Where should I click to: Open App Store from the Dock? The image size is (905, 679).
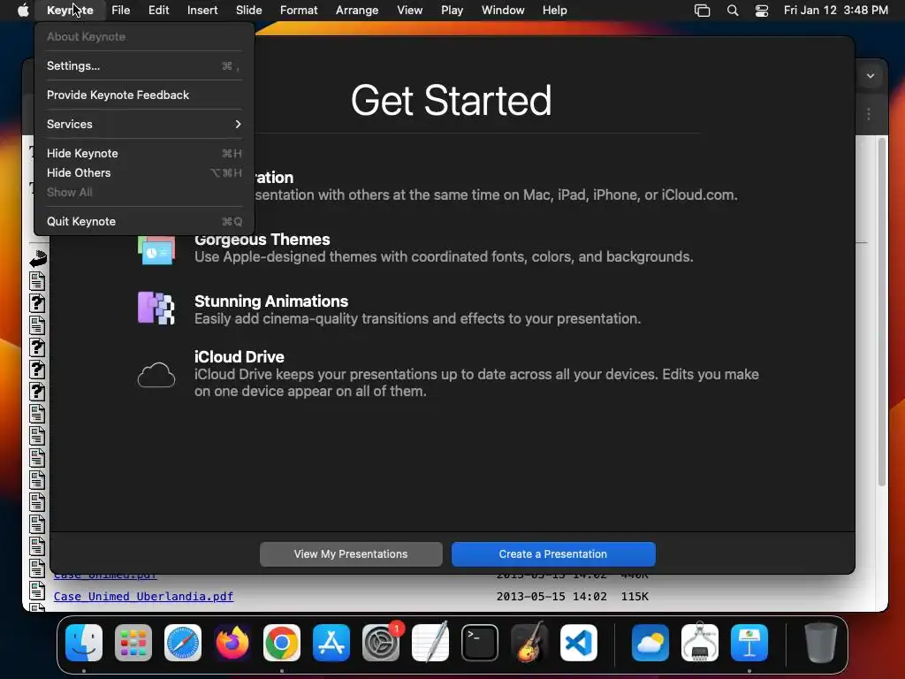[x=331, y=643]
